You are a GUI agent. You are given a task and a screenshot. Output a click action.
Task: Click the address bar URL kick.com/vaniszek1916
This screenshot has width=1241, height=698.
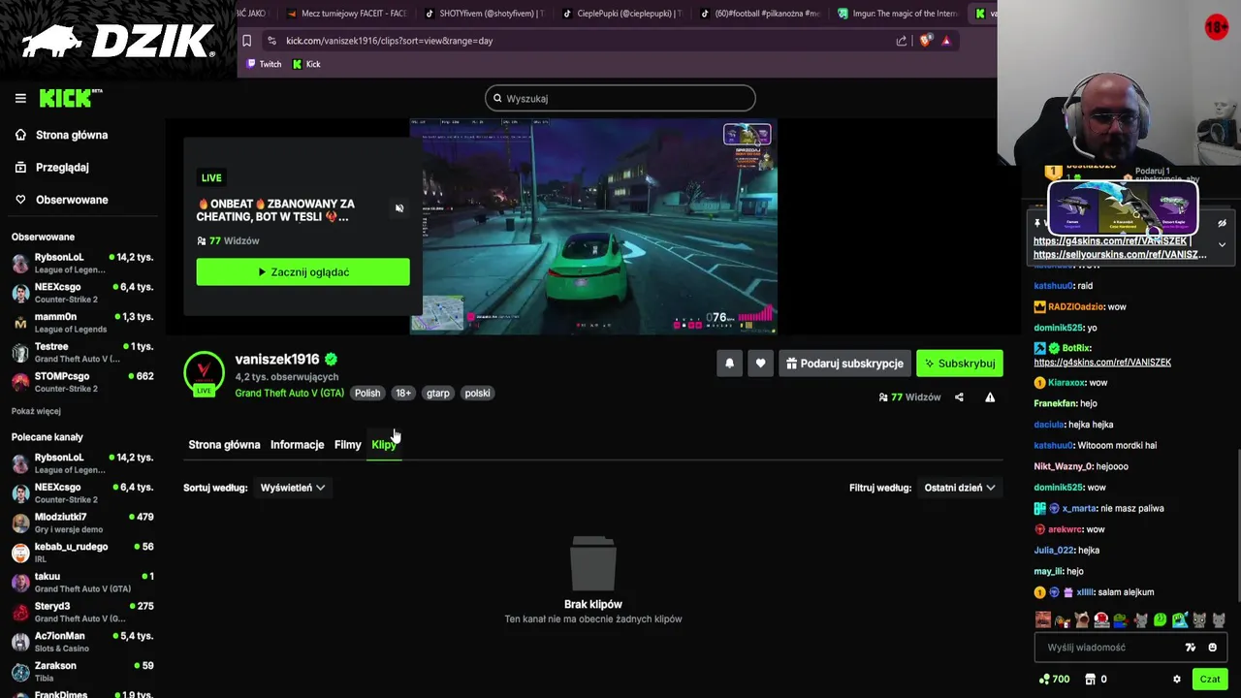click(x=389, y=41)
